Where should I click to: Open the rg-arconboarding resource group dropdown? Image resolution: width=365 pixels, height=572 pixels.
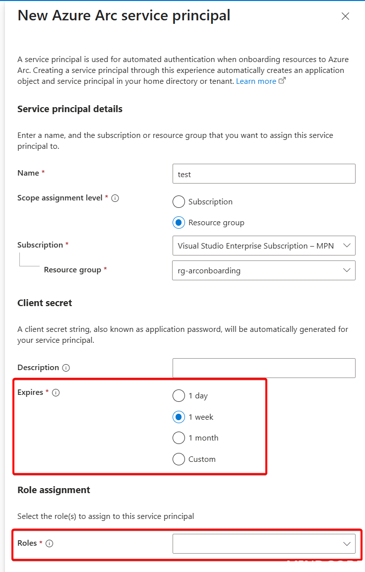[264, 270]
